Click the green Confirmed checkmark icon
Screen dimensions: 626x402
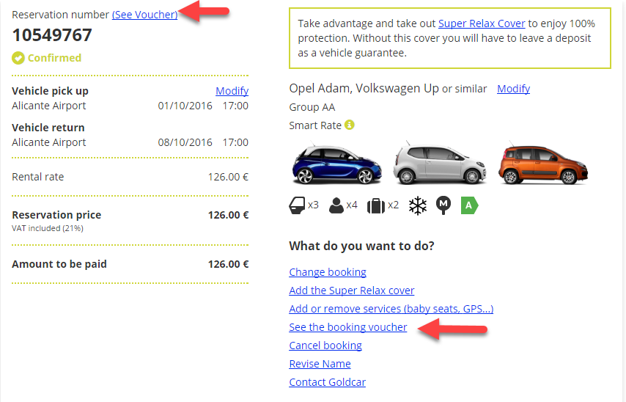tap(18, 58)
